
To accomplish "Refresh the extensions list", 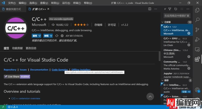I will tap(176, 9).
